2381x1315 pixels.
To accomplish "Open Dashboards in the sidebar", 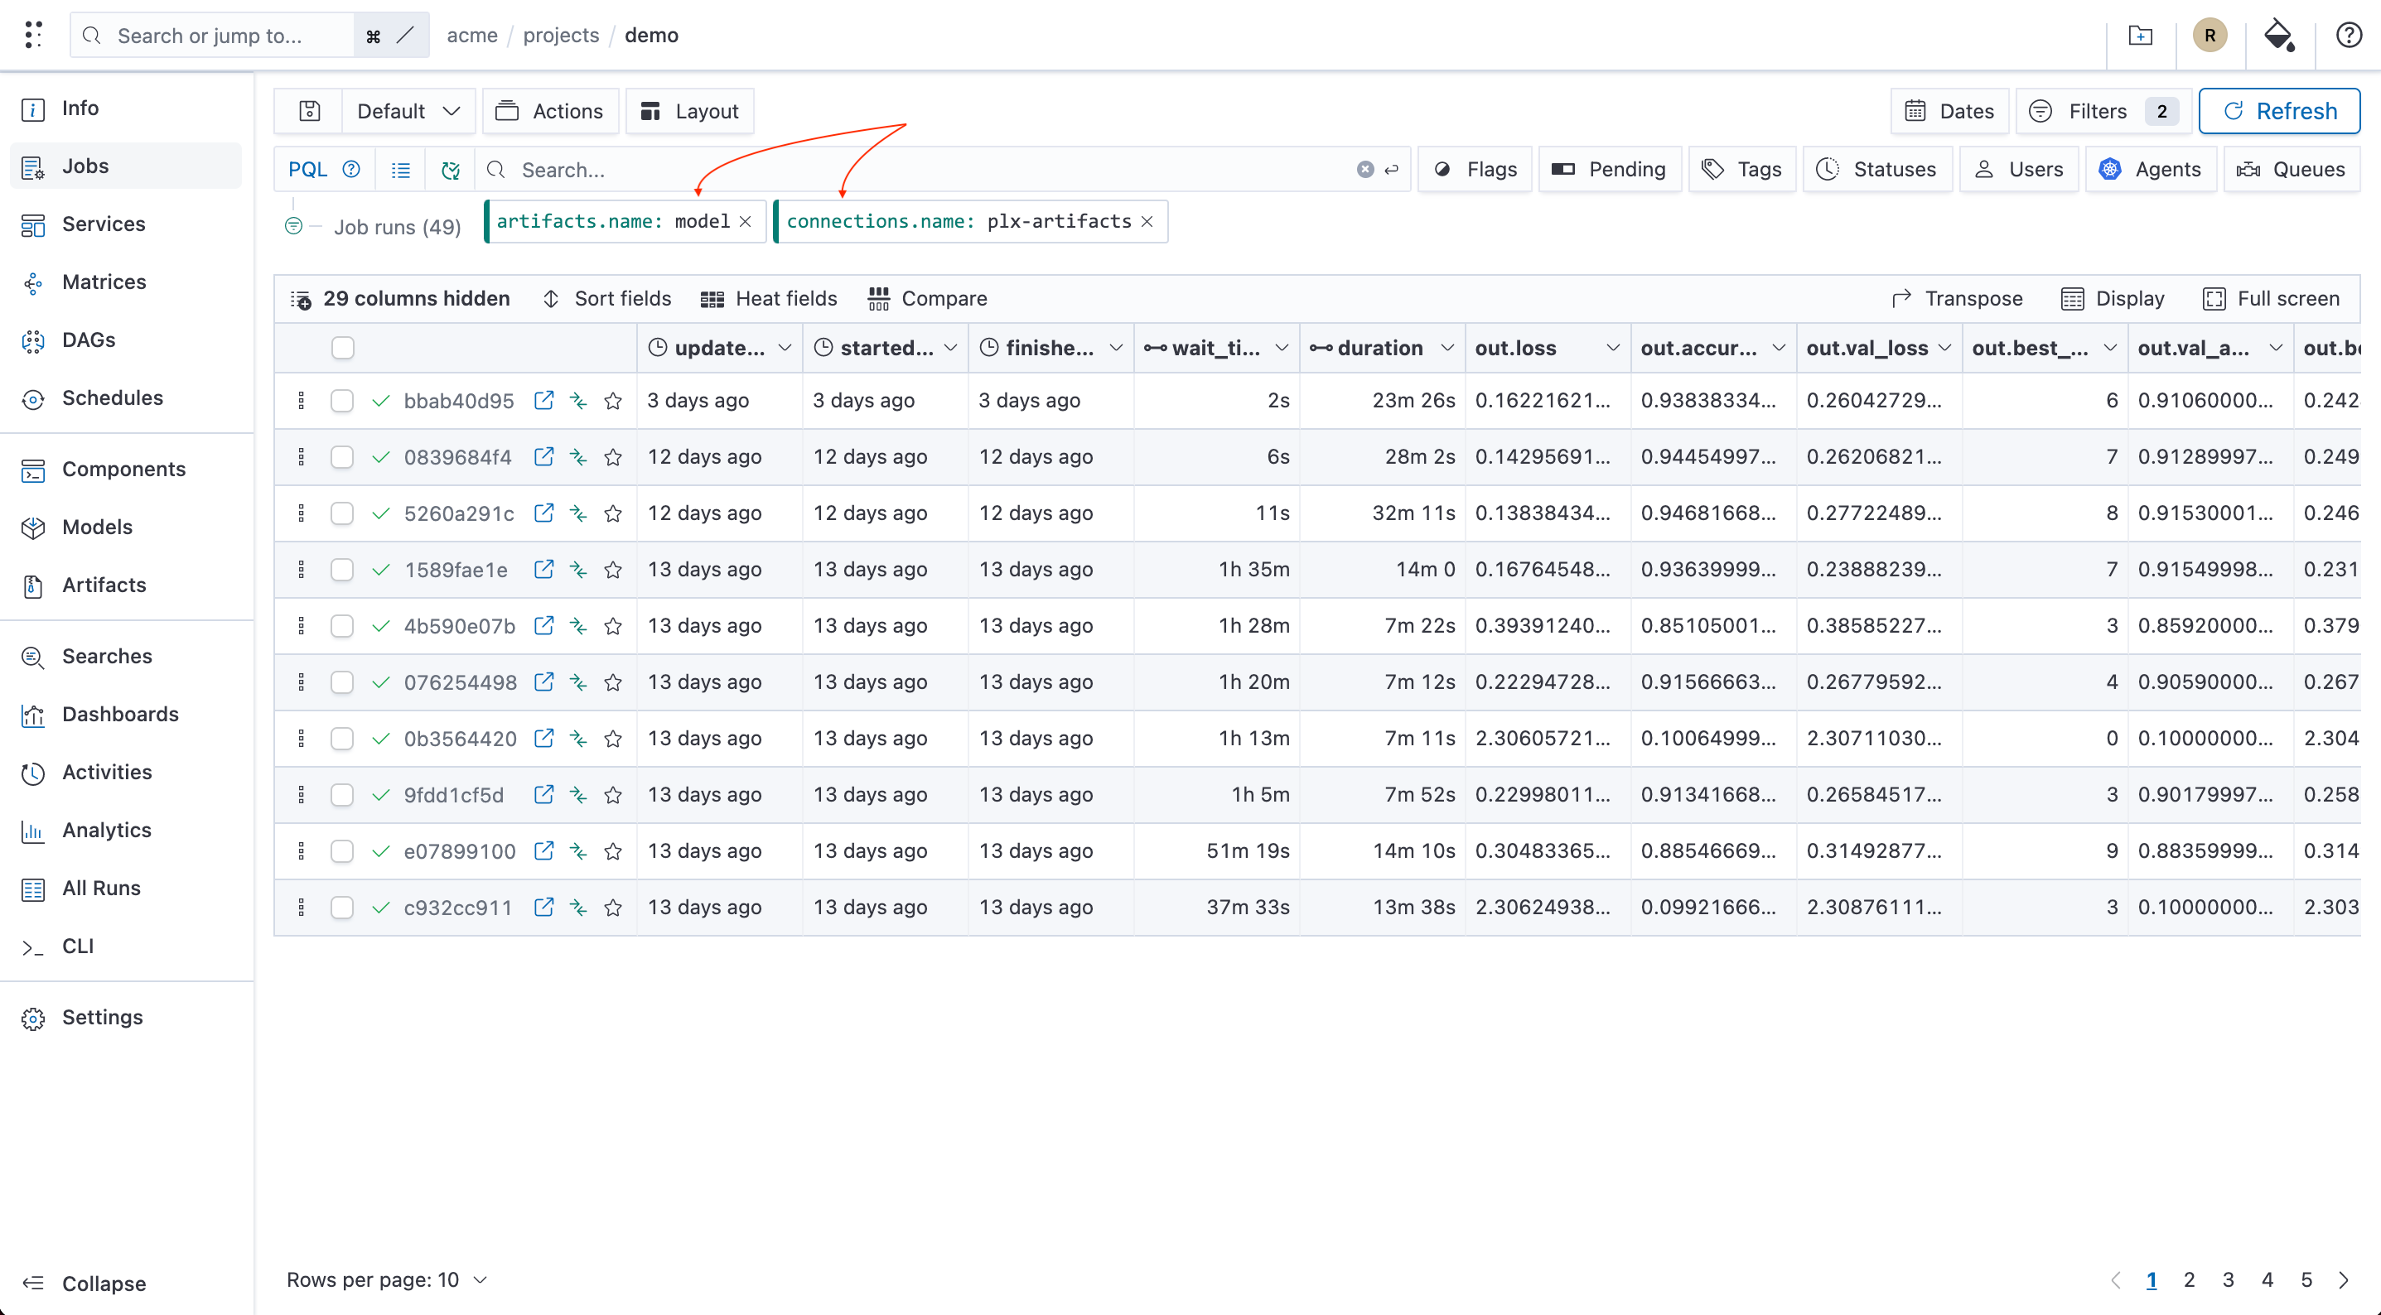I will pos(127,715).
